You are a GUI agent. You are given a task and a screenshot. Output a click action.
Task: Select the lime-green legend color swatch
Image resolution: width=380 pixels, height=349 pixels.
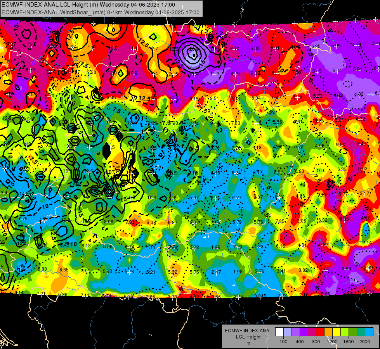[345, 332]
